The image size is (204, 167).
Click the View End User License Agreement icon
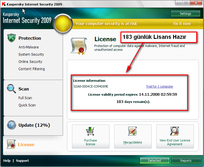point(175,131)
